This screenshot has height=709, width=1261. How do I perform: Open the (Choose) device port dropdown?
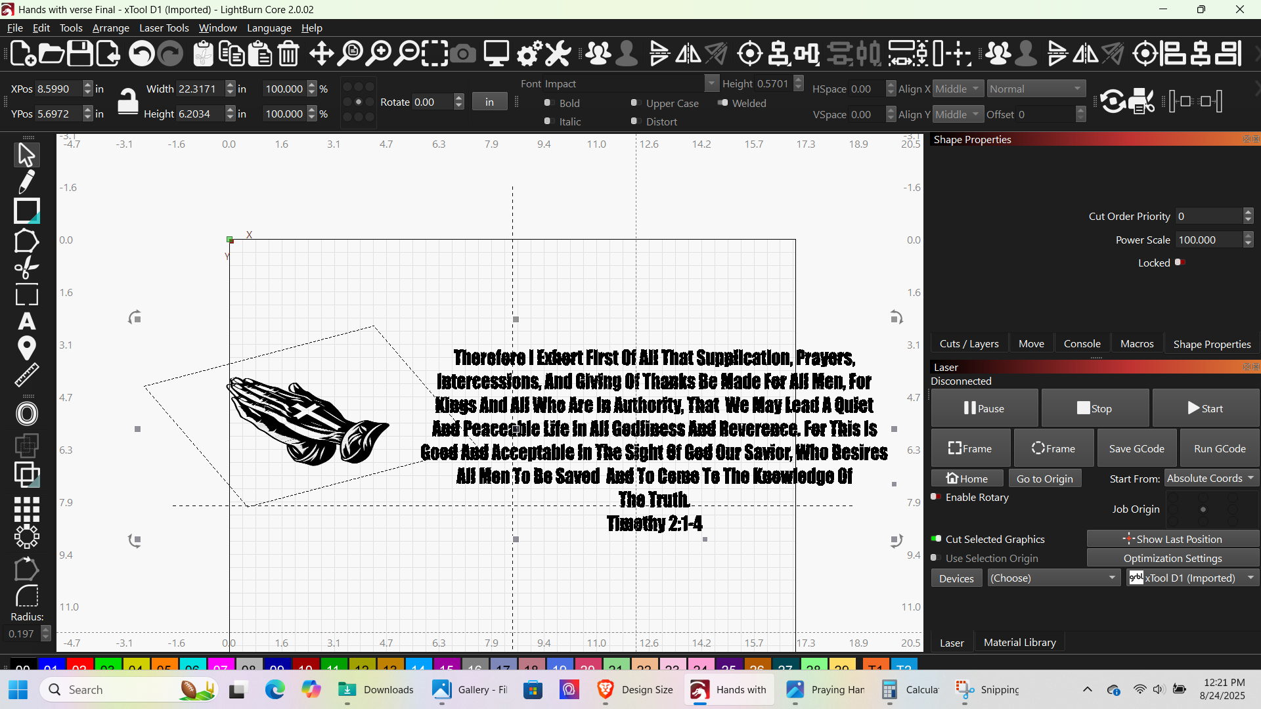pos(1053,578)
